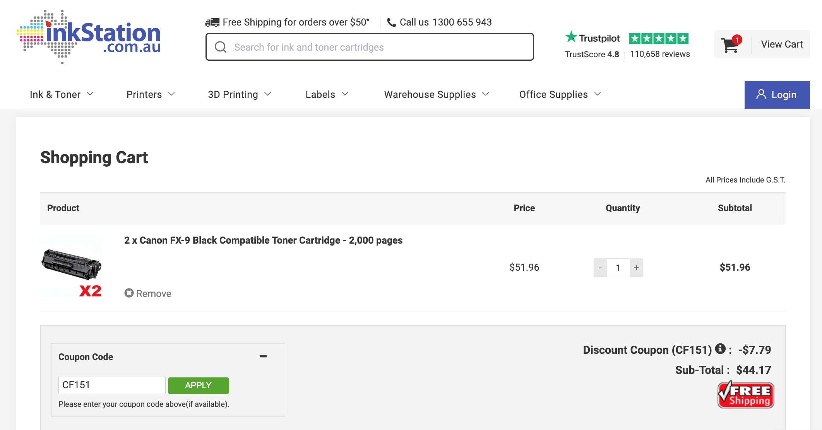Open the Printers dropdown

[151, 94]
